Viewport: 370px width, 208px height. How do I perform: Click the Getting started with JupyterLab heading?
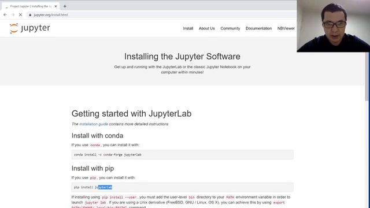(x=131, y=114)
